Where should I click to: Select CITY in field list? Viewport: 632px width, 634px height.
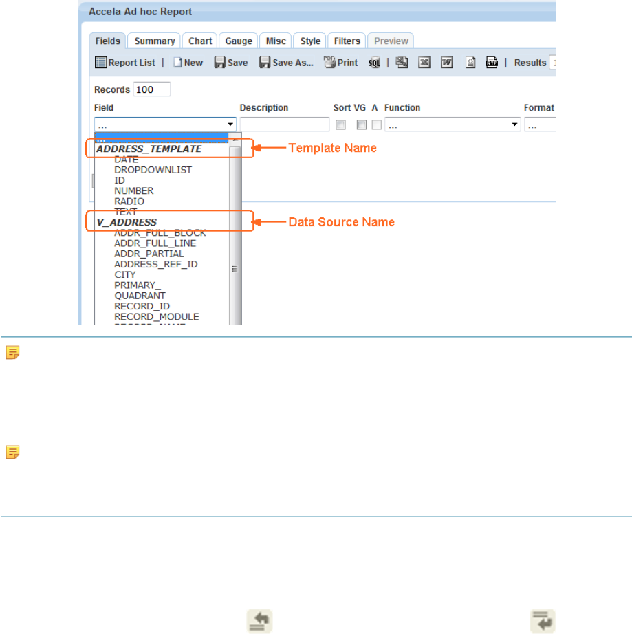124,275
